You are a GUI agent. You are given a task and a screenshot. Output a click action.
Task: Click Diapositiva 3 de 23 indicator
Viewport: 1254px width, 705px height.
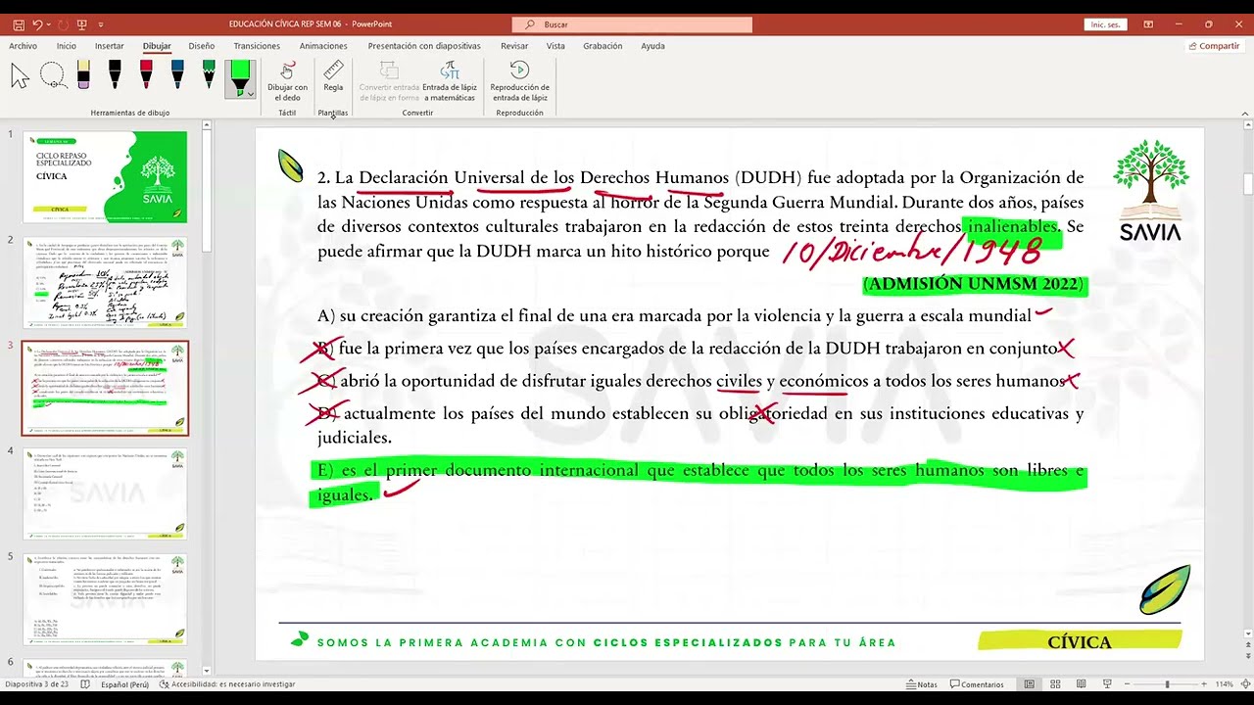point(35,684)
